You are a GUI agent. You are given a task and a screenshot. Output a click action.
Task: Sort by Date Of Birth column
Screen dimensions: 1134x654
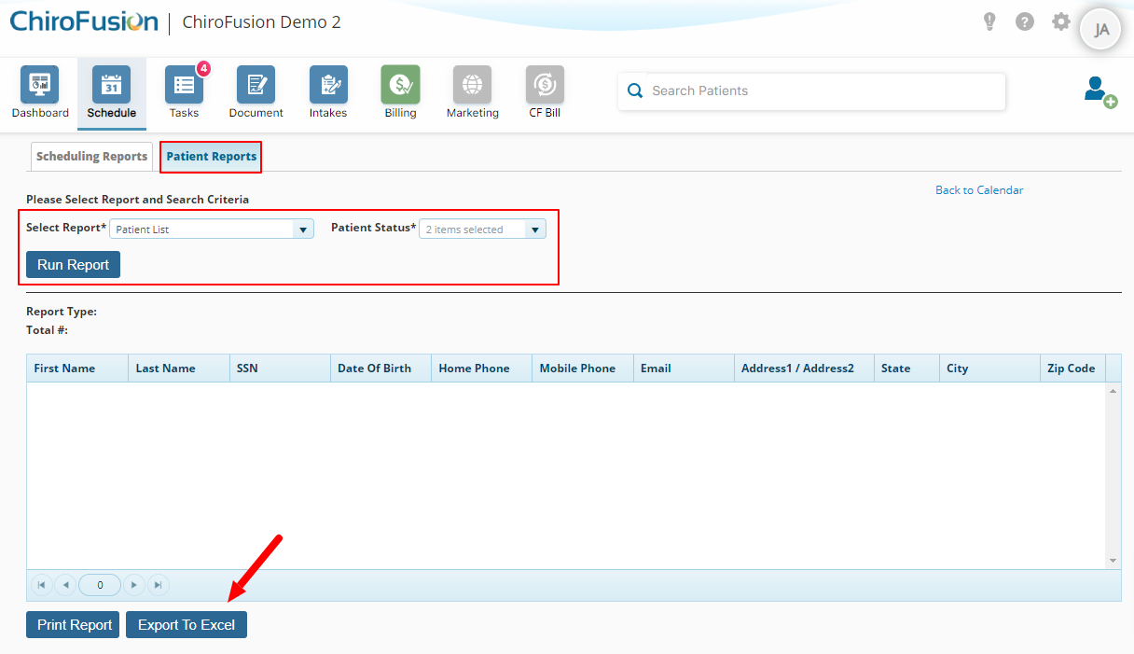tap(380, 369)
